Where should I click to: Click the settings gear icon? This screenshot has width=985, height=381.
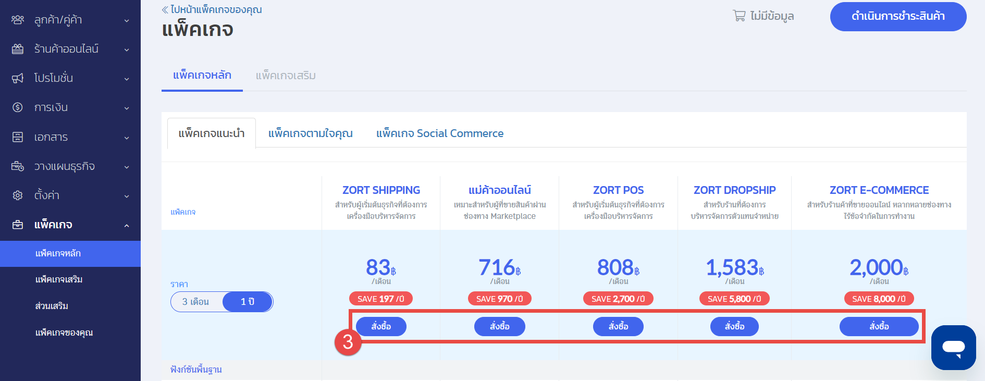[18, 195]
